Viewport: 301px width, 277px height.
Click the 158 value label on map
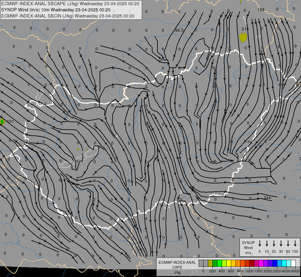(261, 10)
